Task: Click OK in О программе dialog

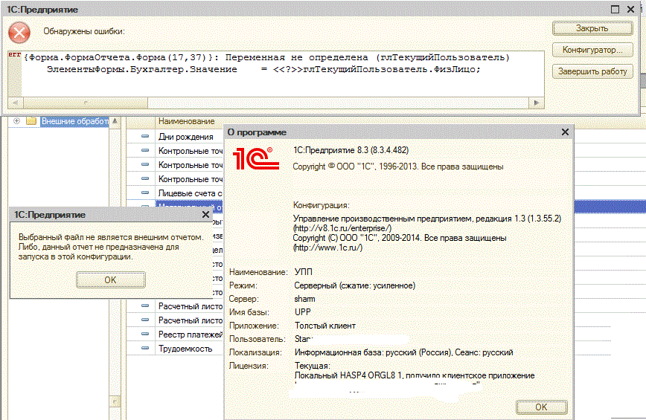Action: 541,407
